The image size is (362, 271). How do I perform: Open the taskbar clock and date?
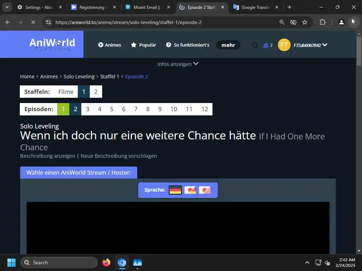pos(345,263)
